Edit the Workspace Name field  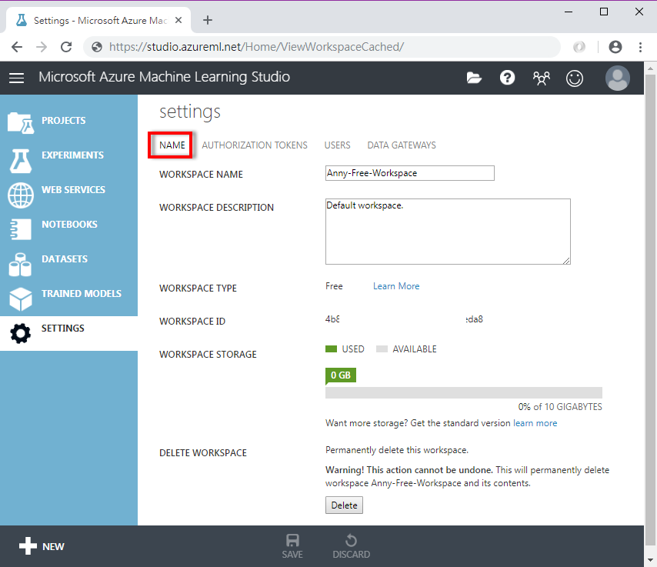click(409, 173)
